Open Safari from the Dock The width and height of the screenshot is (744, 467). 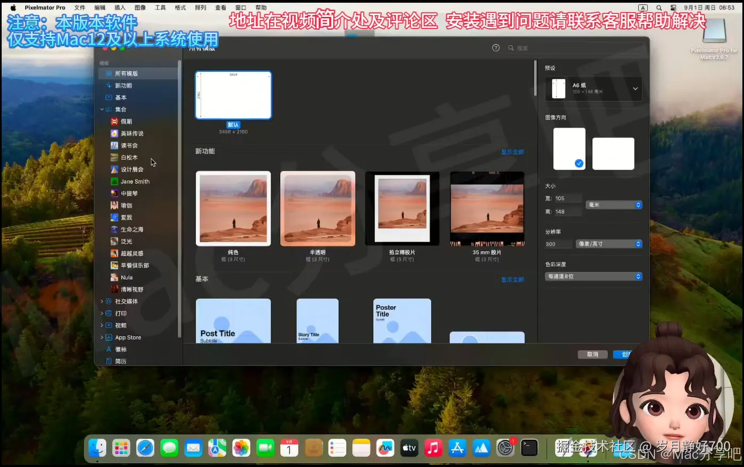pyautogui.click(x=145, y=448)
